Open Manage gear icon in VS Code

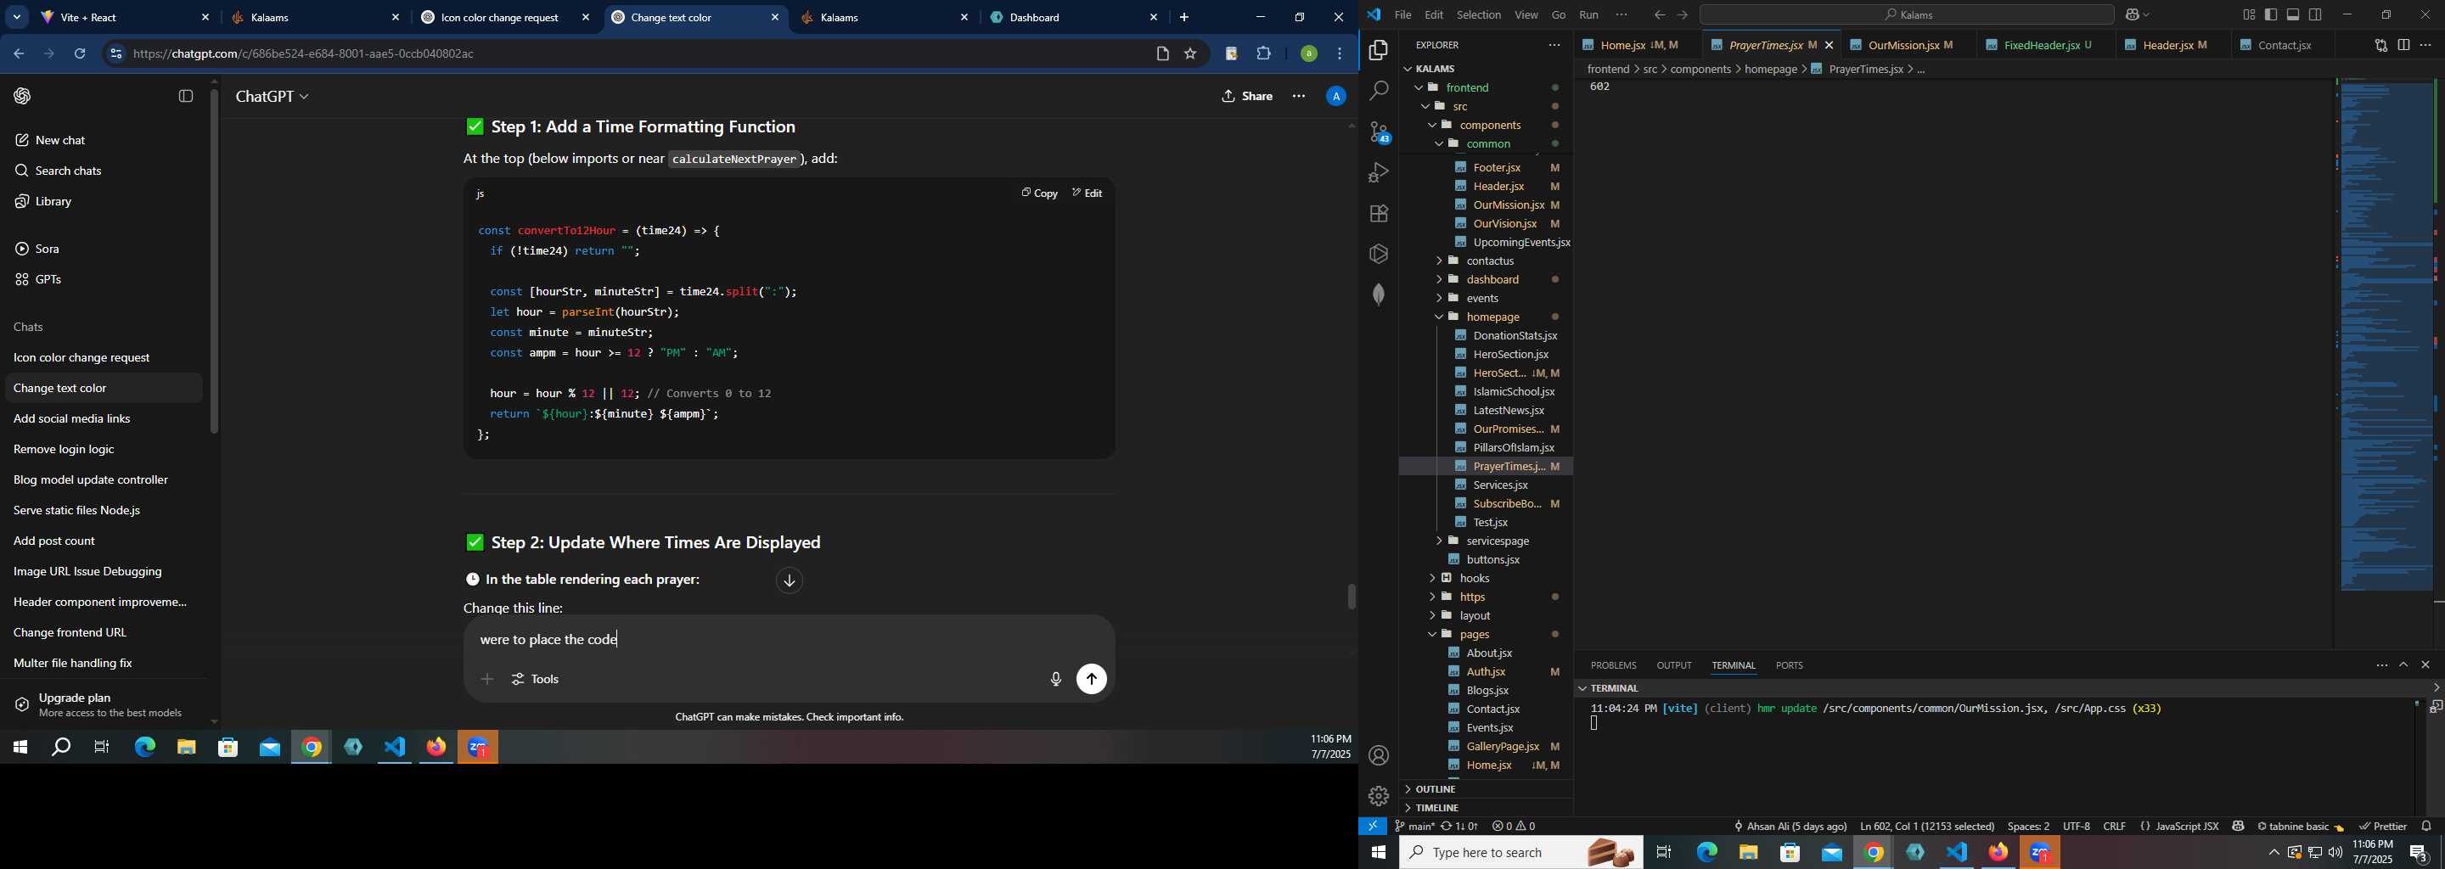coord(1378,796)
